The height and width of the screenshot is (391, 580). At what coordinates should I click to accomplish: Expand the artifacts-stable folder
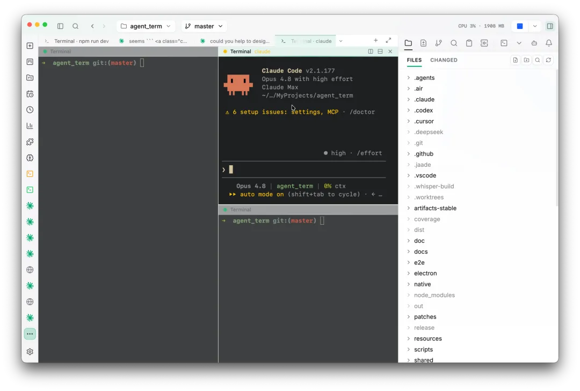[408, 208]
